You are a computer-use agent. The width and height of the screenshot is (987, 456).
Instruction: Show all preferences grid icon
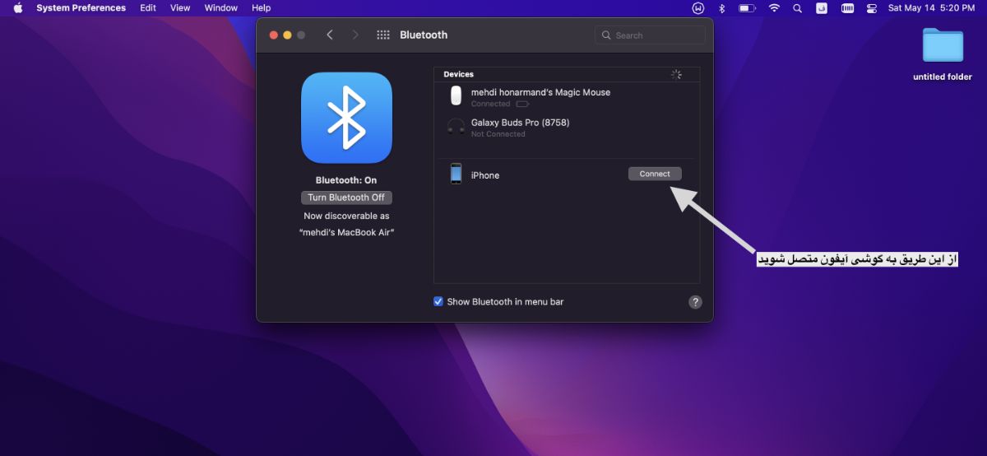(x=382, y=35)
